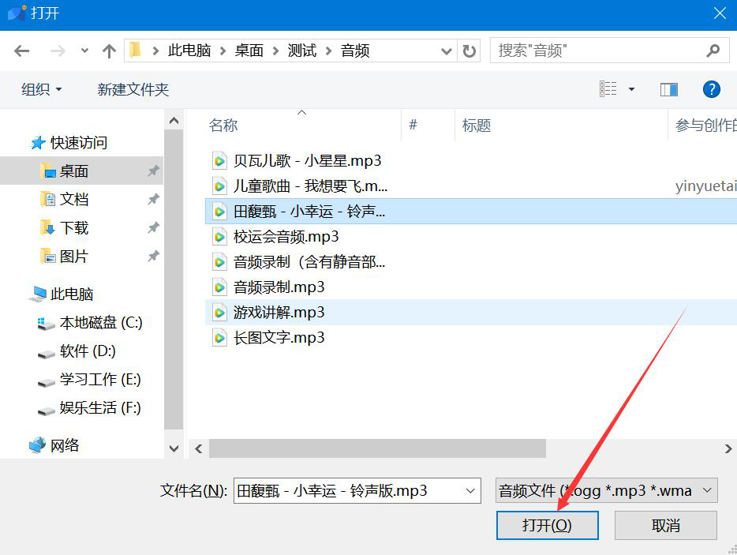Open the help button
Image resolution: width=737 pixels, height=555 pixels.
click(x=711, y=89)
